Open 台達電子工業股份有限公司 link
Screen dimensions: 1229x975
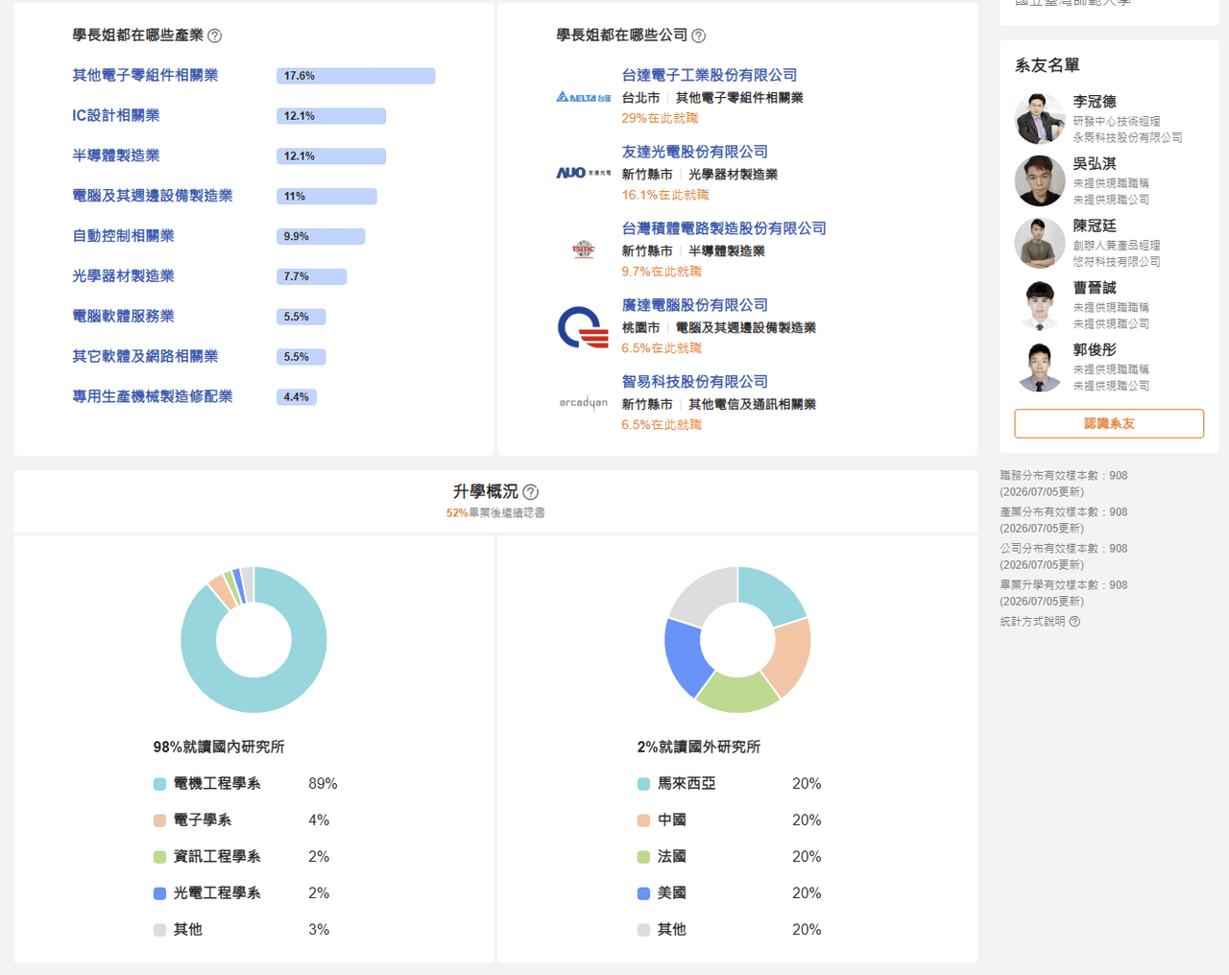click(x=710, y=75)
